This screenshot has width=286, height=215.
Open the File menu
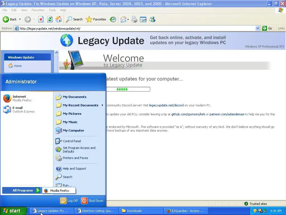pos(5,10)
